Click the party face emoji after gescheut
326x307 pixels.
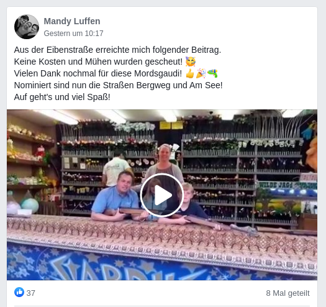[x=191, y=62]
